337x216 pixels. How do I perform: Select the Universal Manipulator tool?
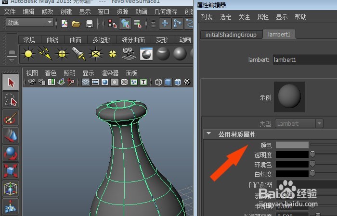coord(11,189)
